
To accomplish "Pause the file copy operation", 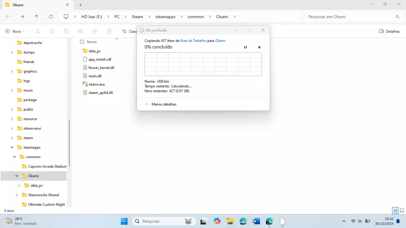I will point(245,47).
